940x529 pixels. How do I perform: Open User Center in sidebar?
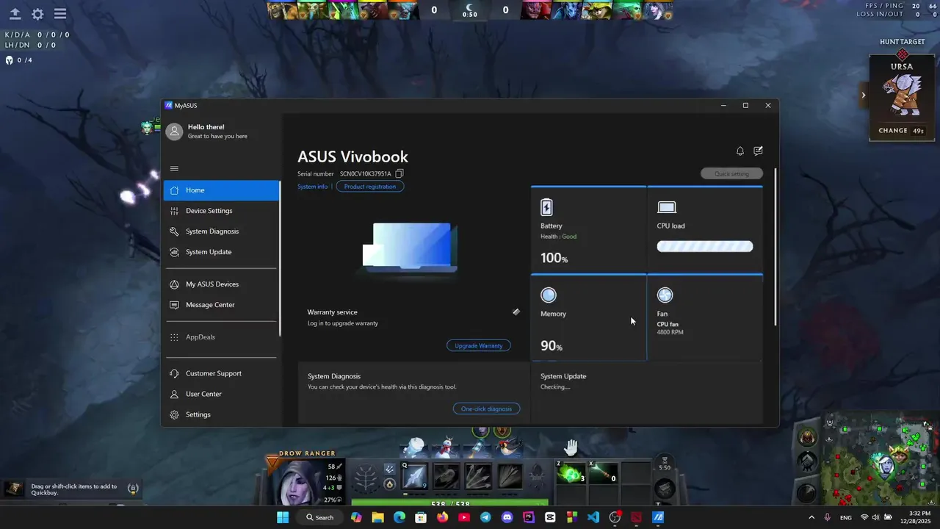pos(221,394)
